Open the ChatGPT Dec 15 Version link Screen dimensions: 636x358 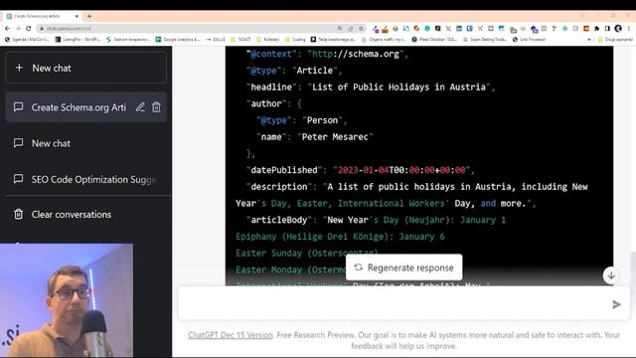click(231, 335)
